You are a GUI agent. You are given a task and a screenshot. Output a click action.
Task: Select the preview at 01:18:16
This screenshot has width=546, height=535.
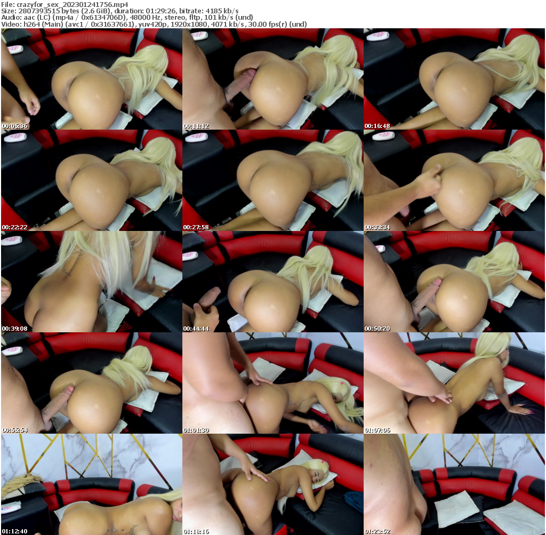(x=273, y=485)
